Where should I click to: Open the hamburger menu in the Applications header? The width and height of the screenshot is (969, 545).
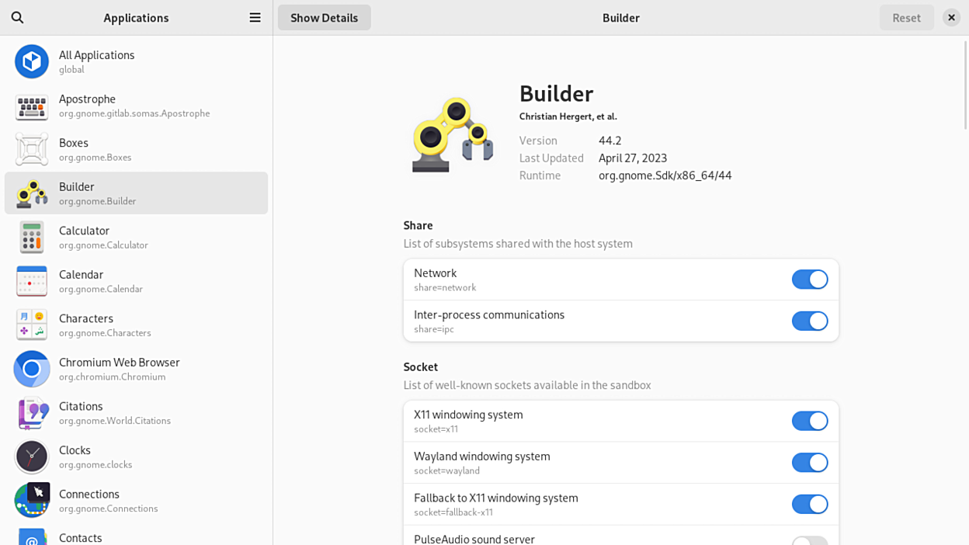point(255,17)
